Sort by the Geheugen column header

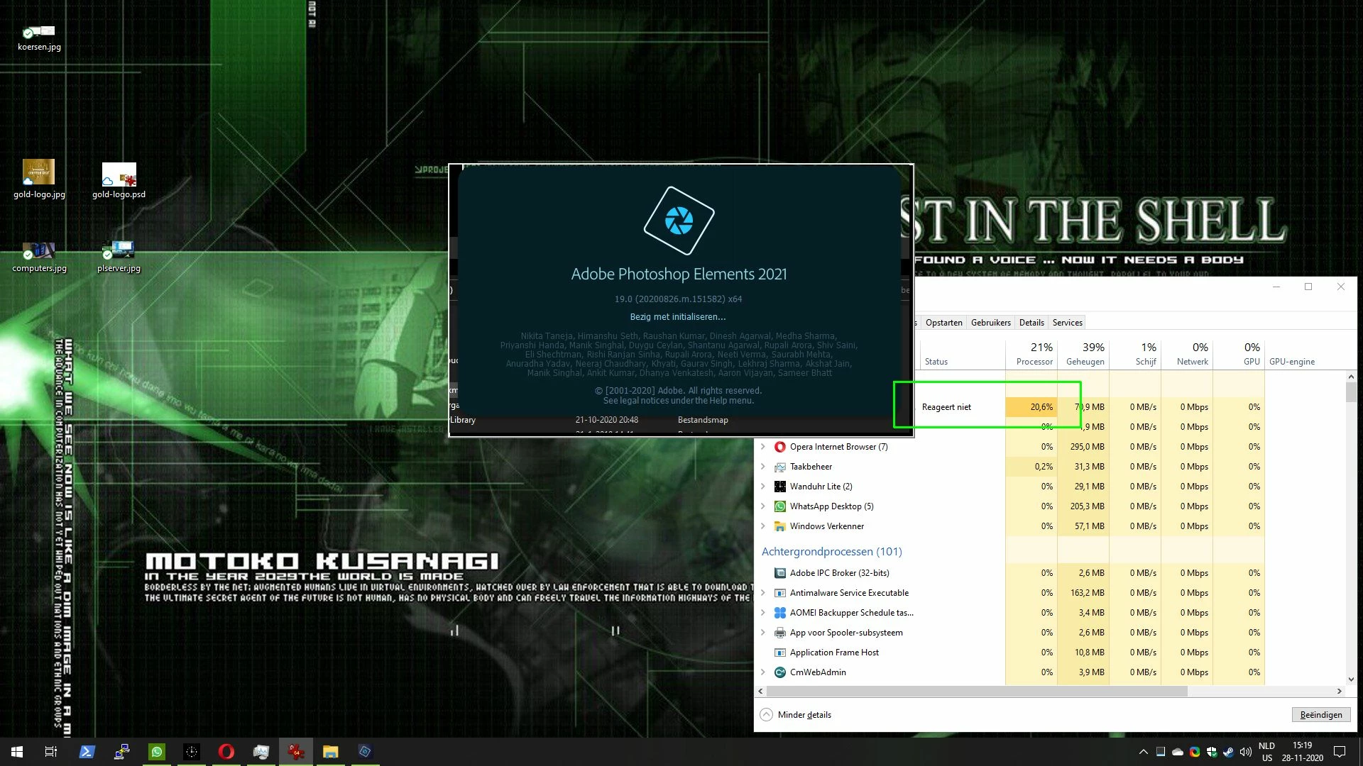[x=1085, y=354]
